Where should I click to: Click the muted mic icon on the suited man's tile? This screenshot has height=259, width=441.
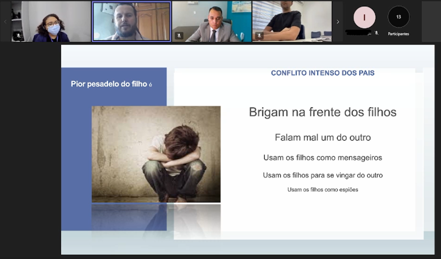click(x=179, y=36)
